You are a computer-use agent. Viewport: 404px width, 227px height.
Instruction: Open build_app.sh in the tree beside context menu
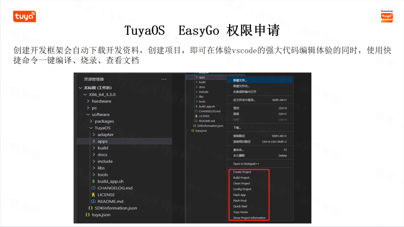(206, 106)
